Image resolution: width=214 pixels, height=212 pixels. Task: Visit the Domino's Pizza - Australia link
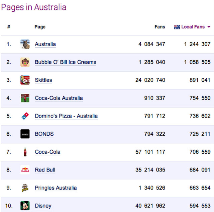[x=66, y=116]
